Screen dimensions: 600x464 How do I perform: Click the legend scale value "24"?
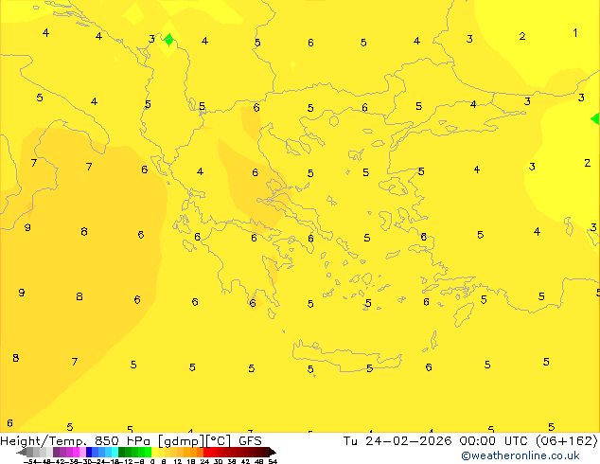pos(204,461)
